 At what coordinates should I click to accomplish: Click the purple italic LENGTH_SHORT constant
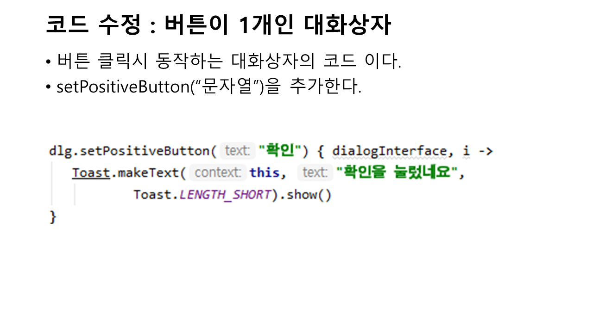pos(225,195)
